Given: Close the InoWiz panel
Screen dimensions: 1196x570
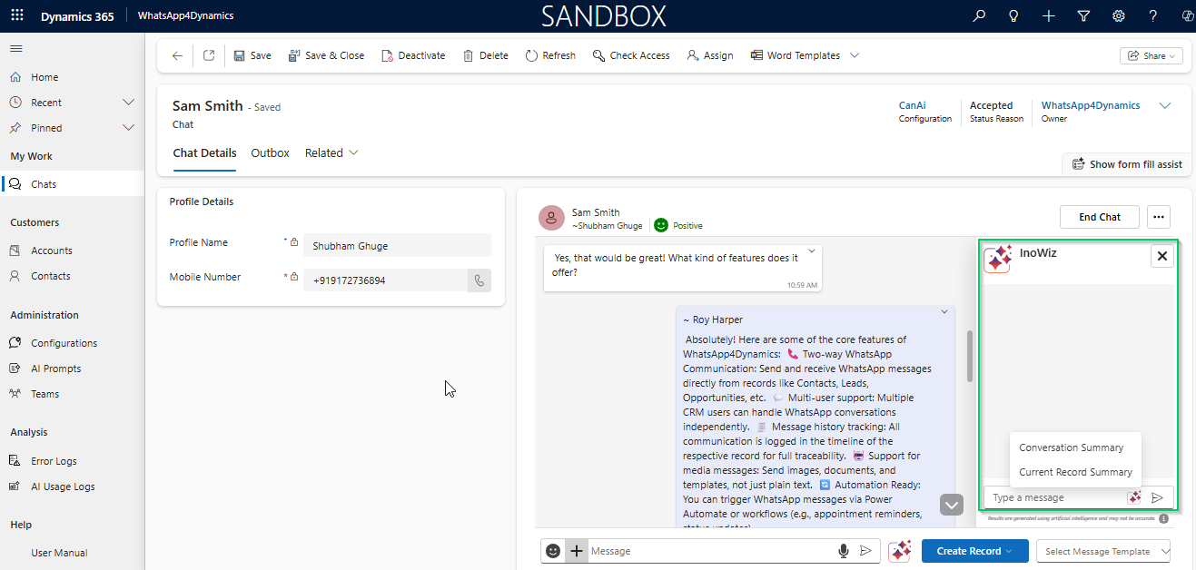Looking at the screenshot, I should 1161,257.
